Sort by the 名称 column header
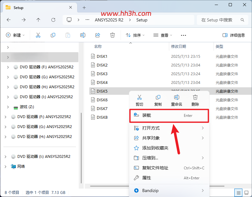252x197 pixels. [x=98, y=47]
